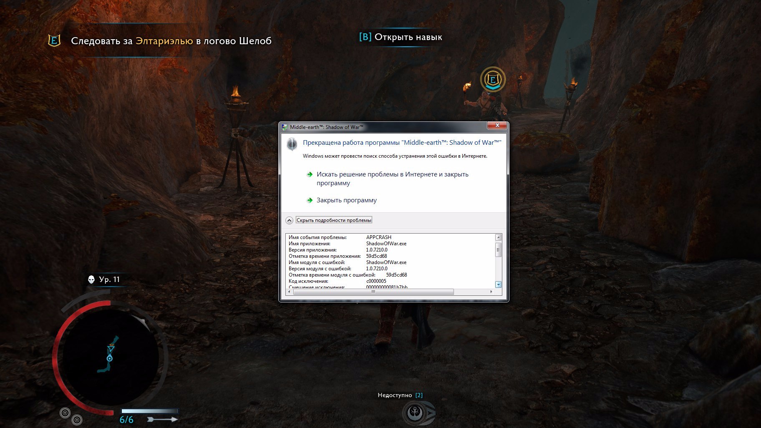Click the small app icon in dialog title bar
The height and width of the screenshot is (428, 761).
pos(285,127)
